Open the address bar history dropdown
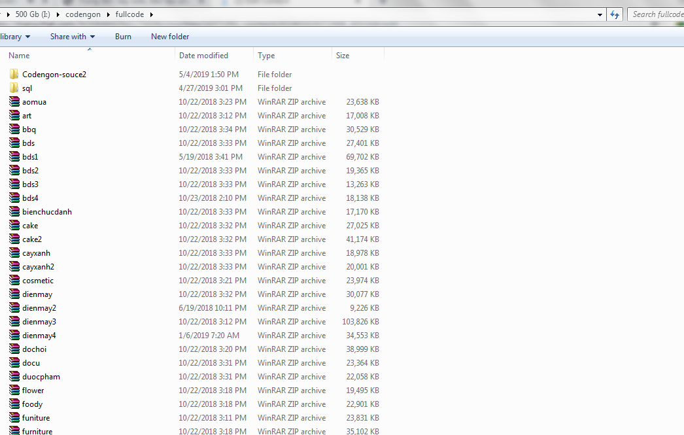The image size is (684, 435). click(x=600, y=14)
